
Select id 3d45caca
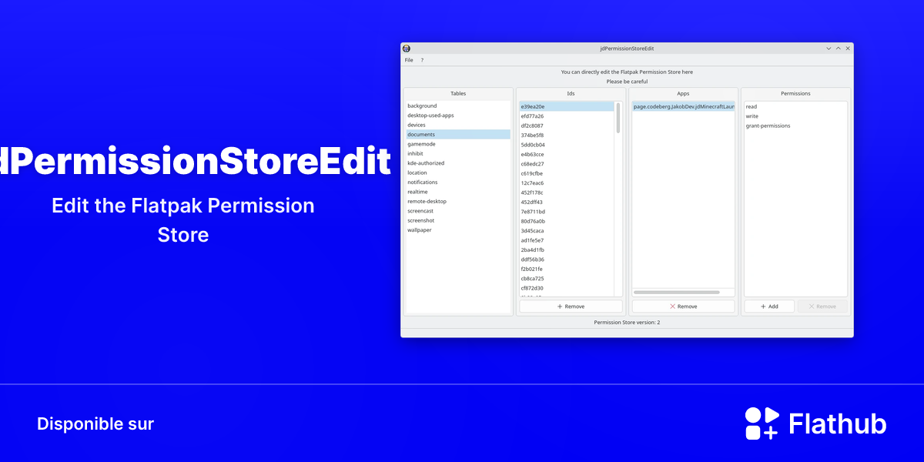click(567, 231)
